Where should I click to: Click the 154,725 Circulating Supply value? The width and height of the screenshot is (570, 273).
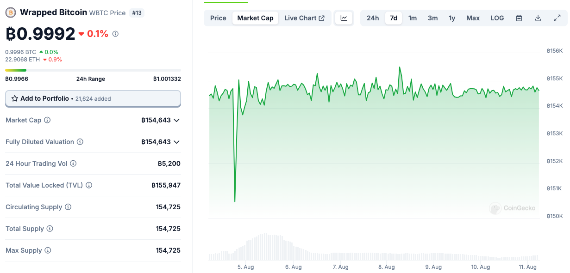pyautogui.click(x=168, y=207)
